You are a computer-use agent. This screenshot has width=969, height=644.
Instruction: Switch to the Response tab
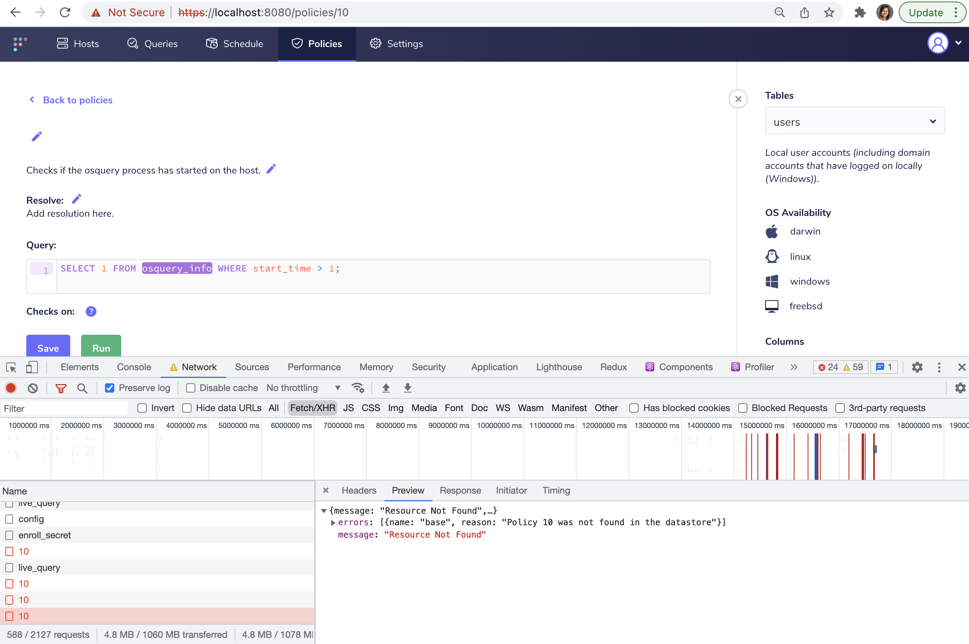[460, 491]
